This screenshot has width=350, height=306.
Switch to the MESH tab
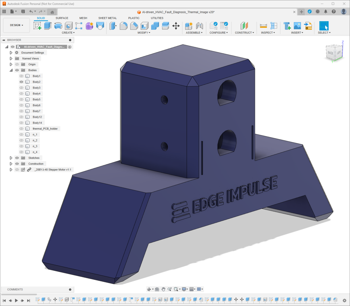pos(83,18)
